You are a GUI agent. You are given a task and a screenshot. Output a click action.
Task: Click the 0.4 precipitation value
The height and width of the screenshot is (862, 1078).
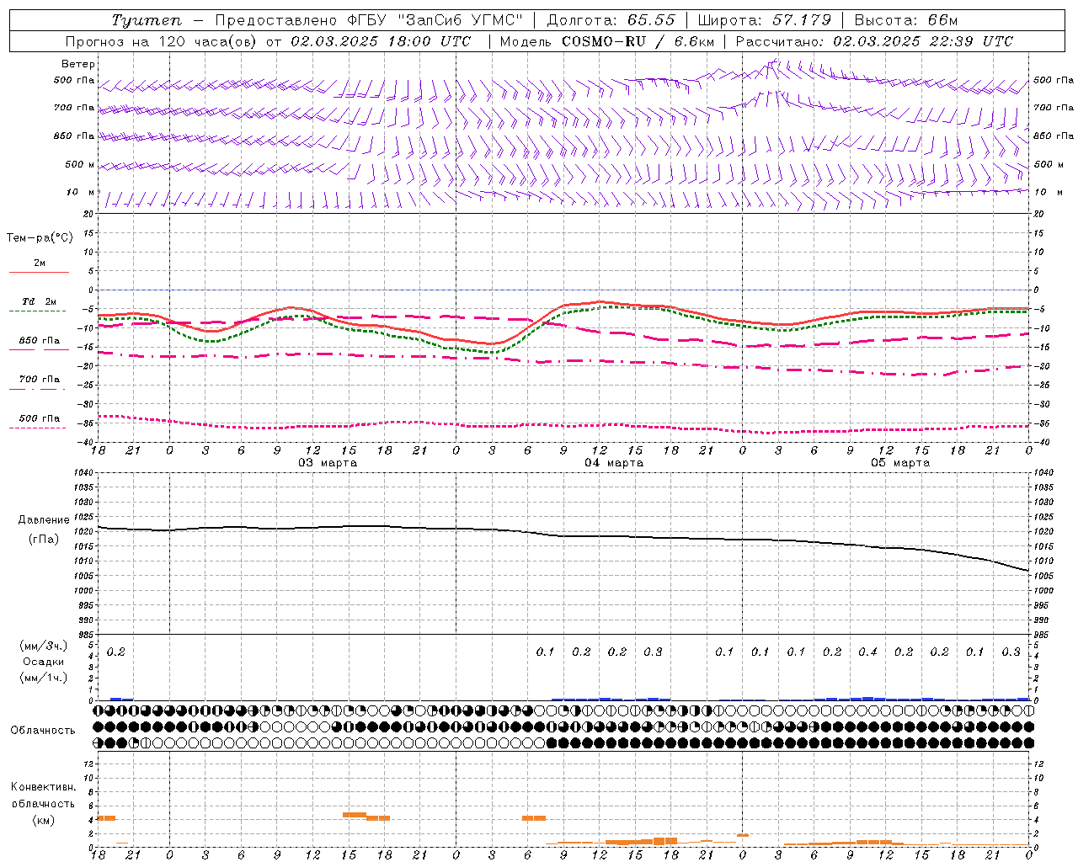[x=867, y=652]
